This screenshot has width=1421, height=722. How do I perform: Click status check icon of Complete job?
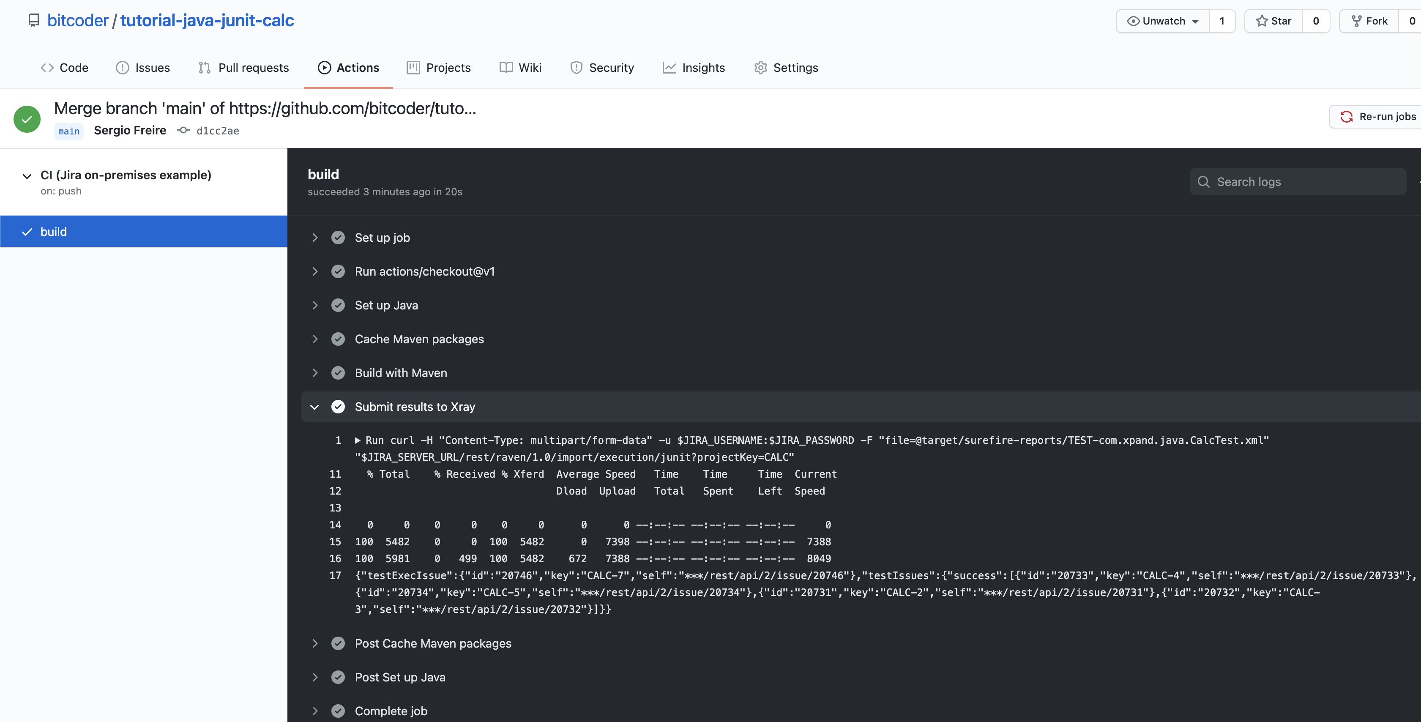pyautogui.click(x=338, y=711)
